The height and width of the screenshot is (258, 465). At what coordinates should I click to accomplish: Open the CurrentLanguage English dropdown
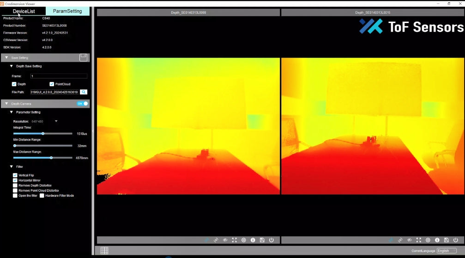pyautogui.click(x=446, y=251)
